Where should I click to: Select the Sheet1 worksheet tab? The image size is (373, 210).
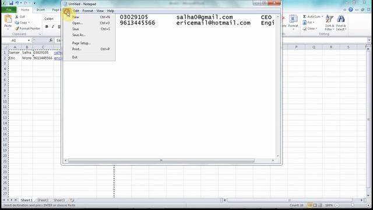click(26, 200)
